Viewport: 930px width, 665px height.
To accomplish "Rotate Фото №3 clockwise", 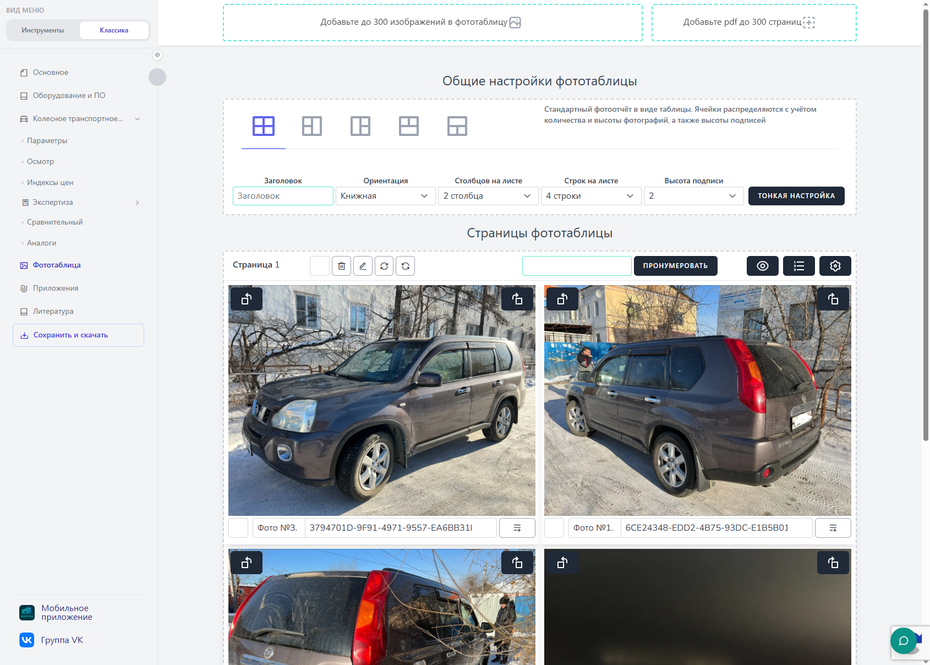I will [517, 299].
